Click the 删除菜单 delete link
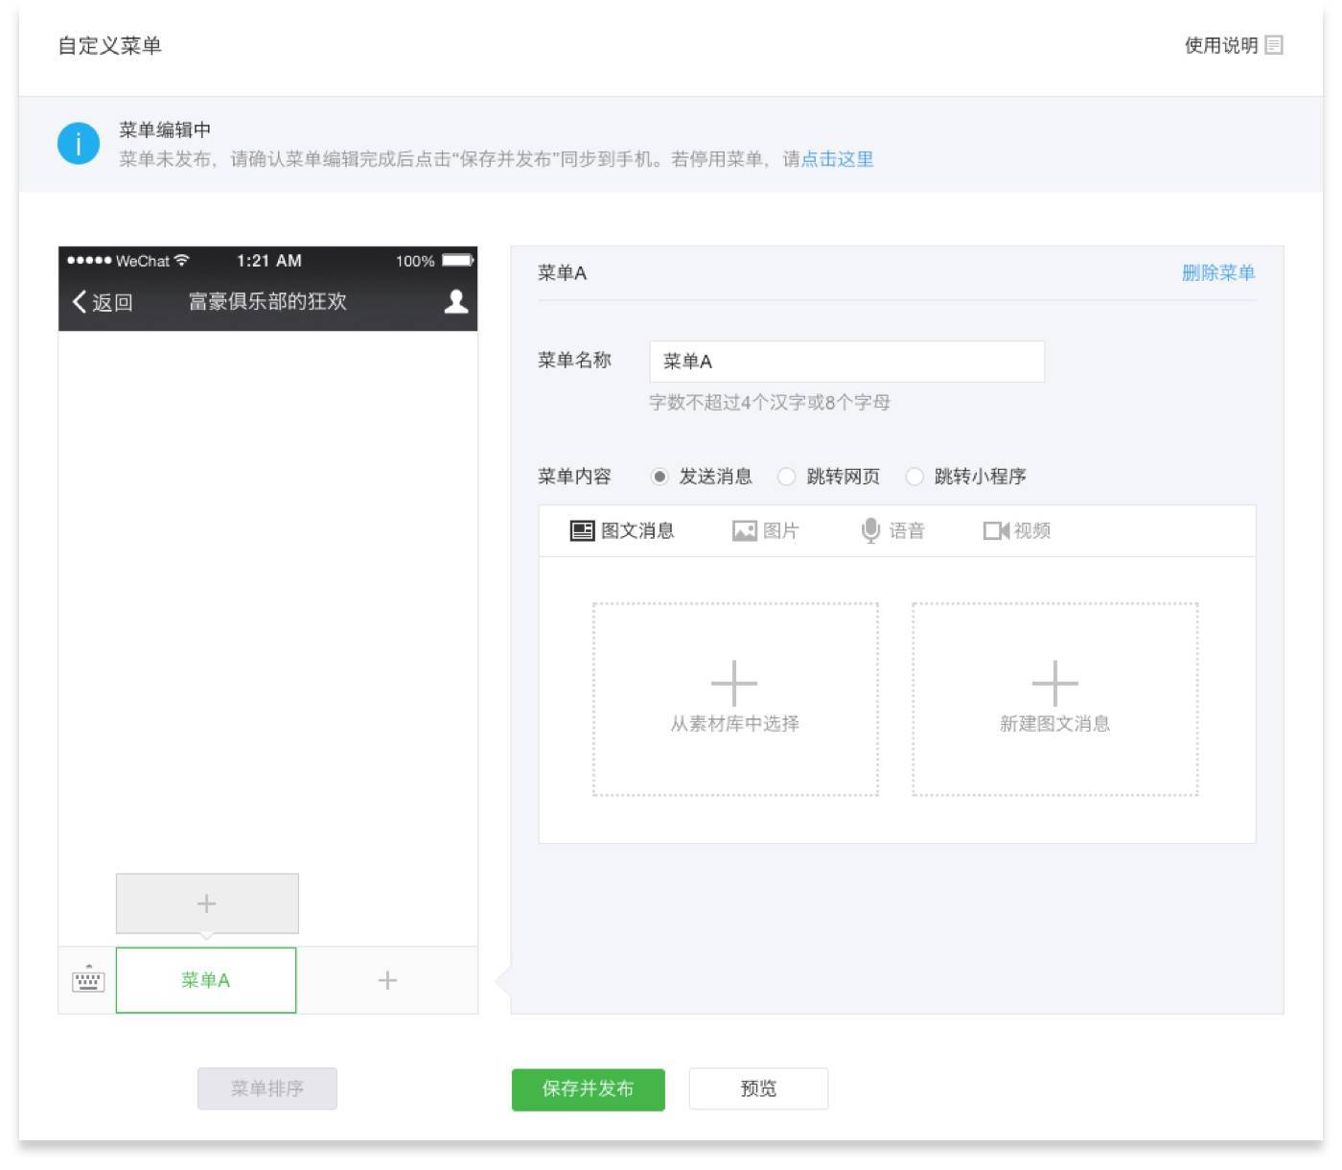 coord(1219,272)
